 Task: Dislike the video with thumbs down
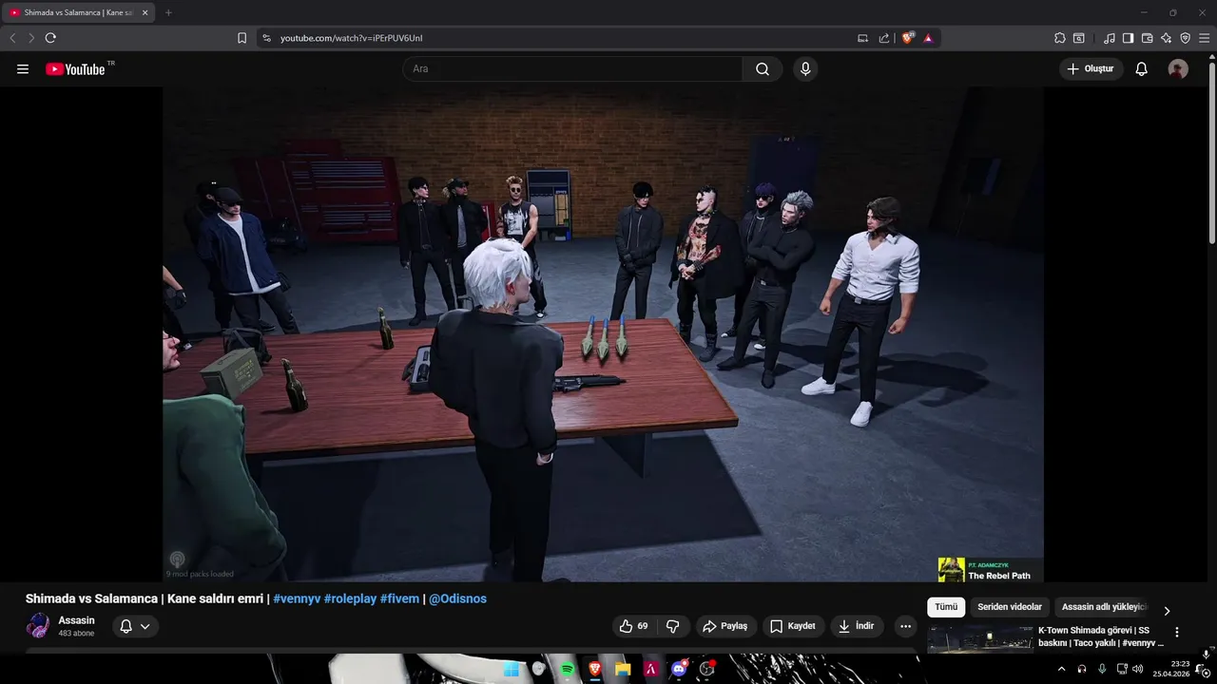click(673, 626)
